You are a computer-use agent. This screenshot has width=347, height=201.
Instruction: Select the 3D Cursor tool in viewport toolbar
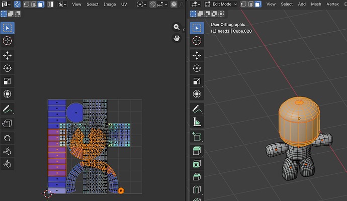197,41
